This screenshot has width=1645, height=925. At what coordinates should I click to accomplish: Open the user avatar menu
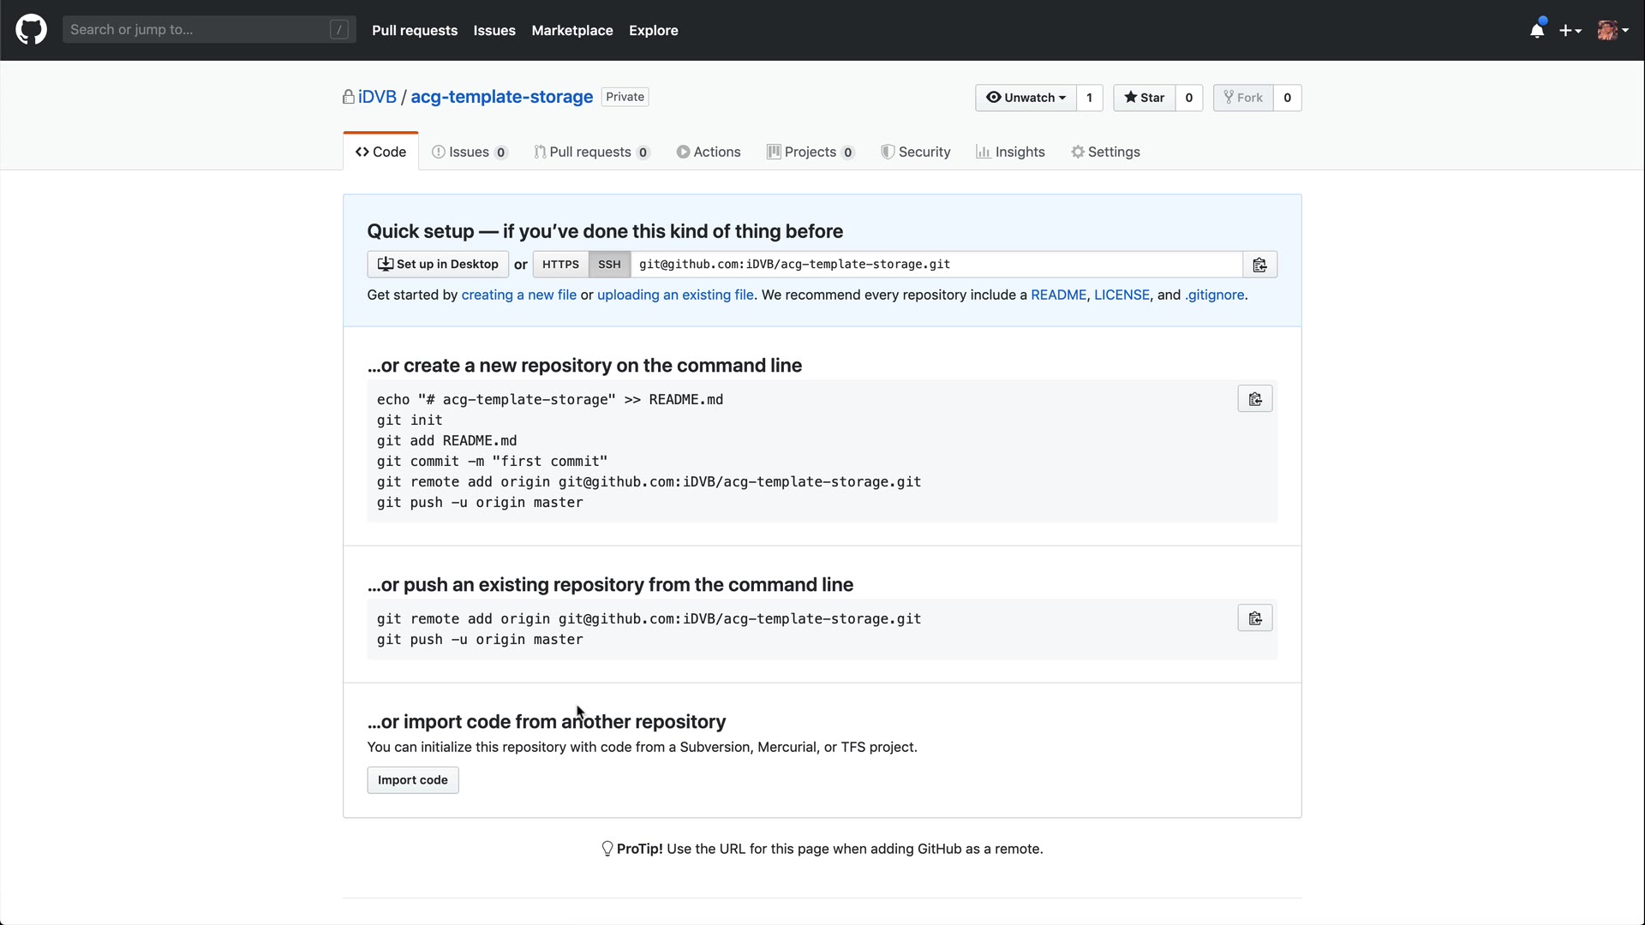pyautogui.click(x=1612, y=31)
